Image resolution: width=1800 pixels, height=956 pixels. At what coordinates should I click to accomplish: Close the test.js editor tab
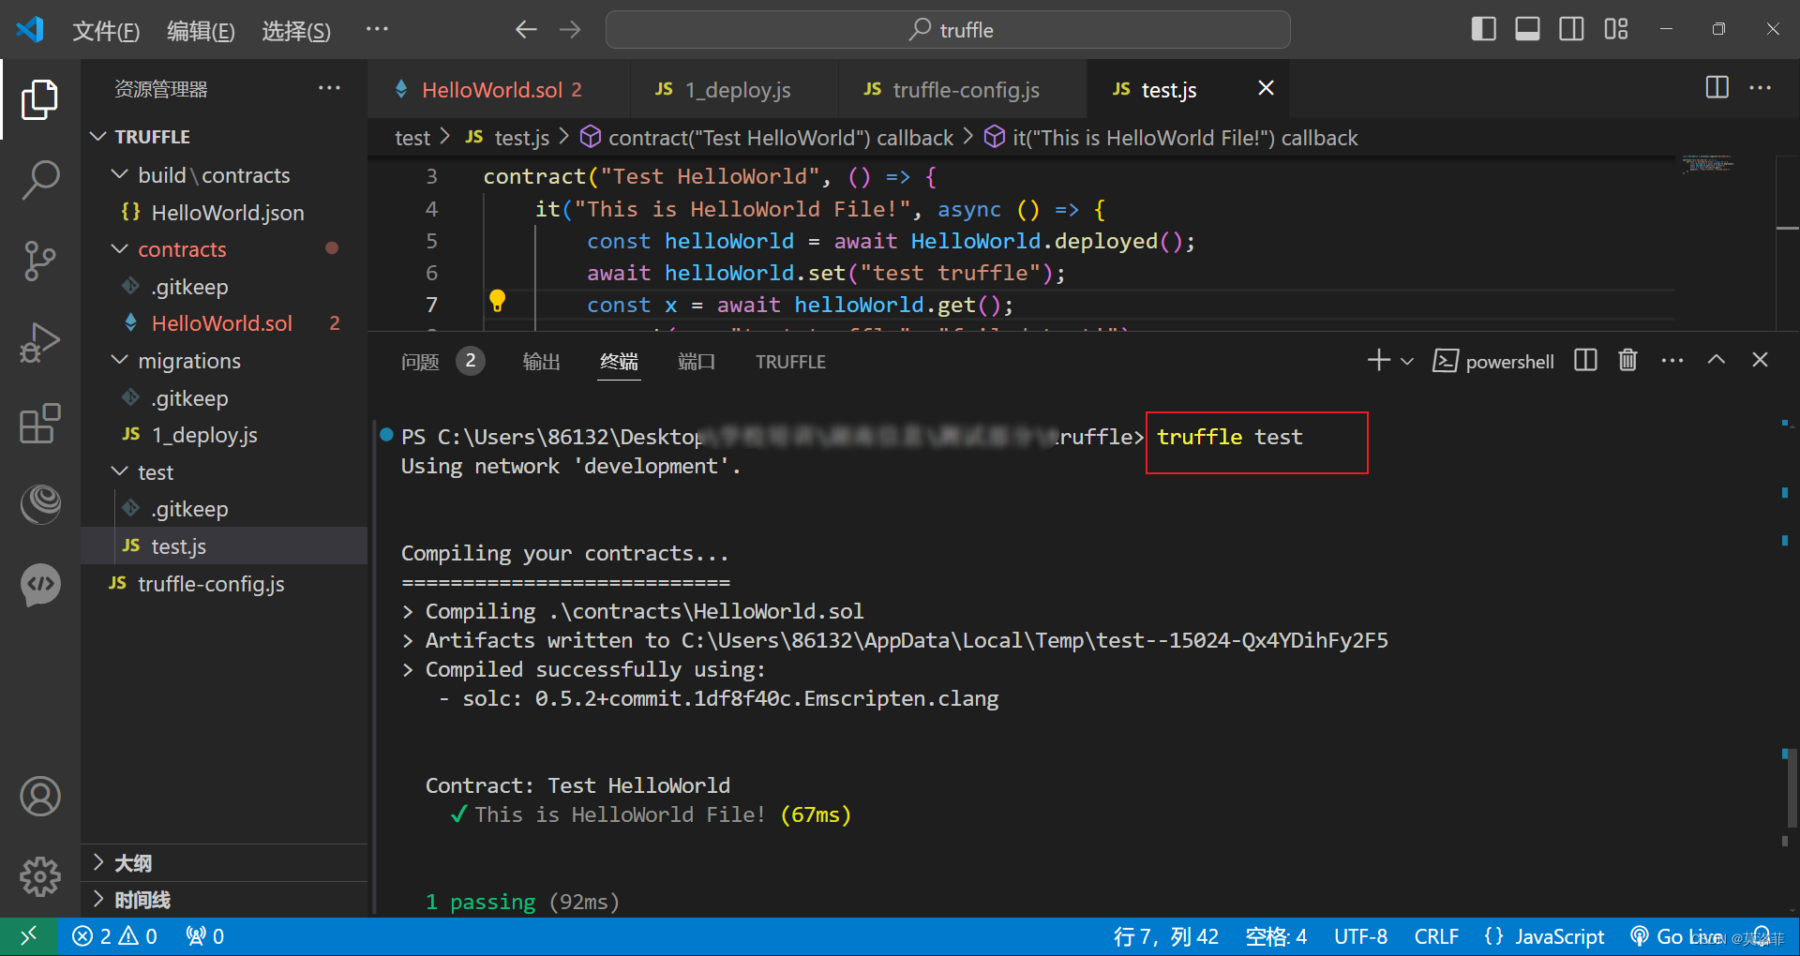click(x=1266, y=88)
